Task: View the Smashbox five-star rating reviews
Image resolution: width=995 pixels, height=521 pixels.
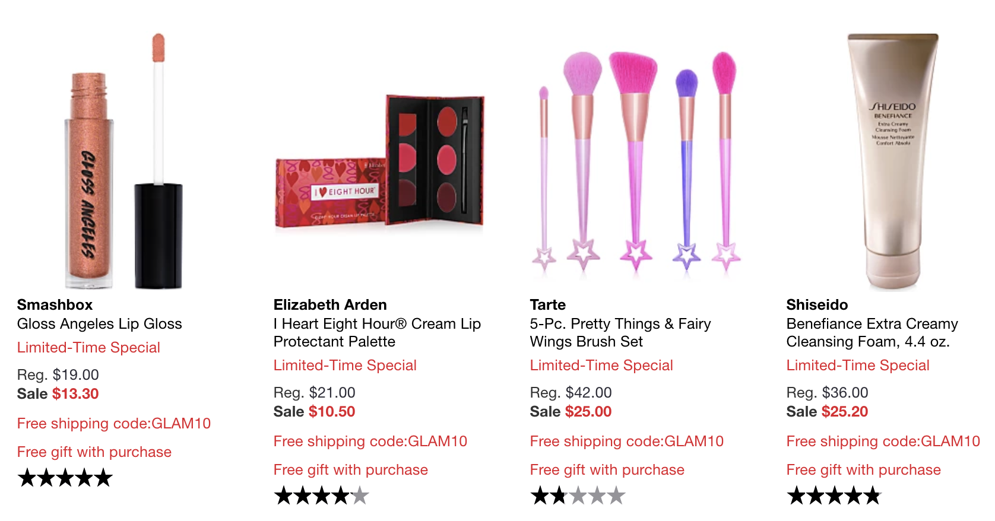Action: point(65,478)
